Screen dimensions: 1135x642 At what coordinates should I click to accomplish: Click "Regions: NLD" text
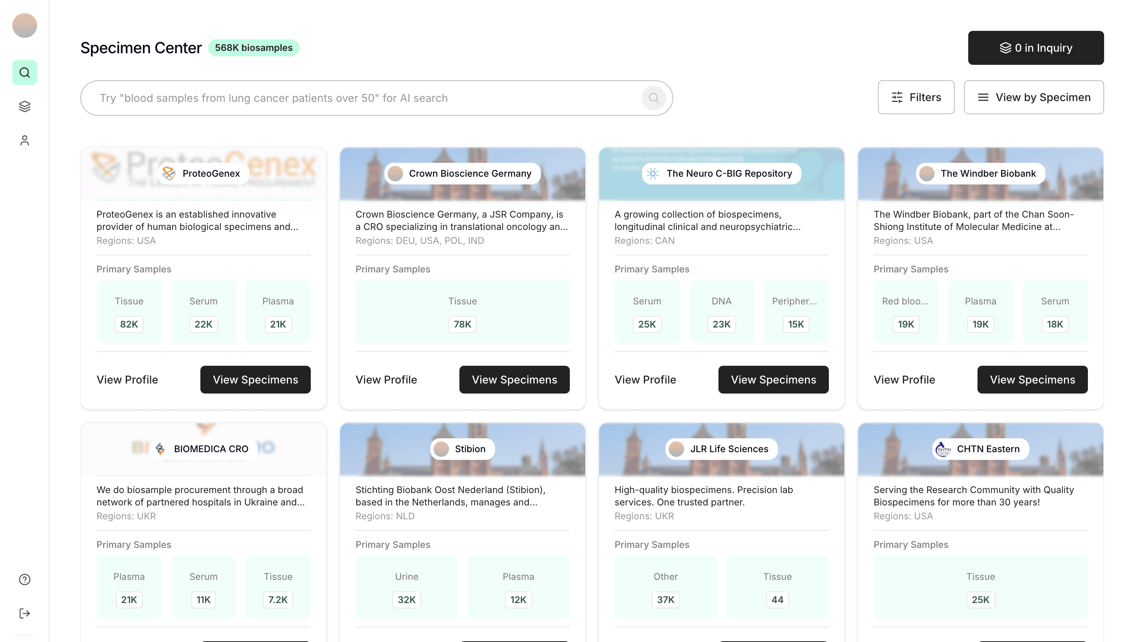(x=385, y=516)
